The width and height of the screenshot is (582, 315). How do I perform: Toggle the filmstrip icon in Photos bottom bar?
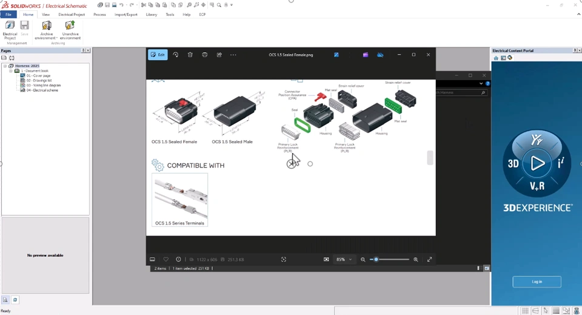[x=152, y=259]
